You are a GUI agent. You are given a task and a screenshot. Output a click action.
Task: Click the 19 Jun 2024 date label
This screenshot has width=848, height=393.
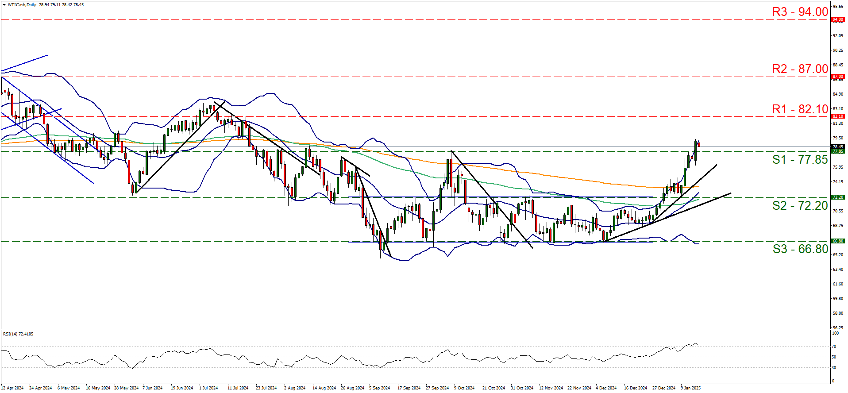(x=182, y=388)
